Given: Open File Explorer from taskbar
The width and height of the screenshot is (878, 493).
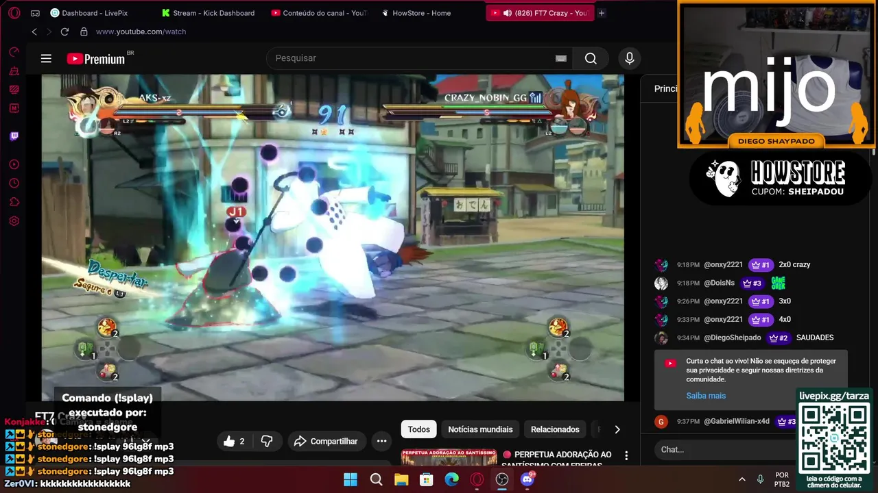Looking at the screenshot, I should (x=401, y=479).
